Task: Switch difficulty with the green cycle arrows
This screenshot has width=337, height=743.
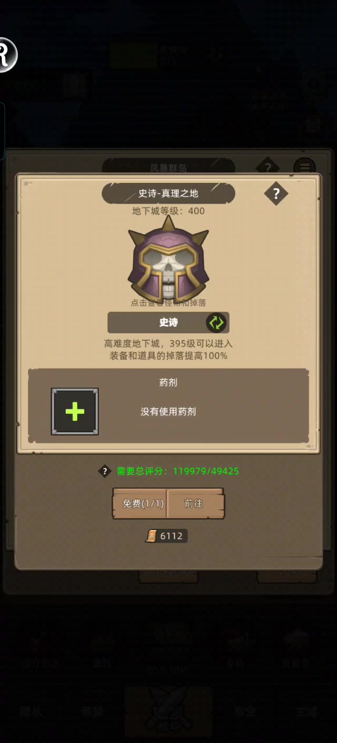Action: 216,323
